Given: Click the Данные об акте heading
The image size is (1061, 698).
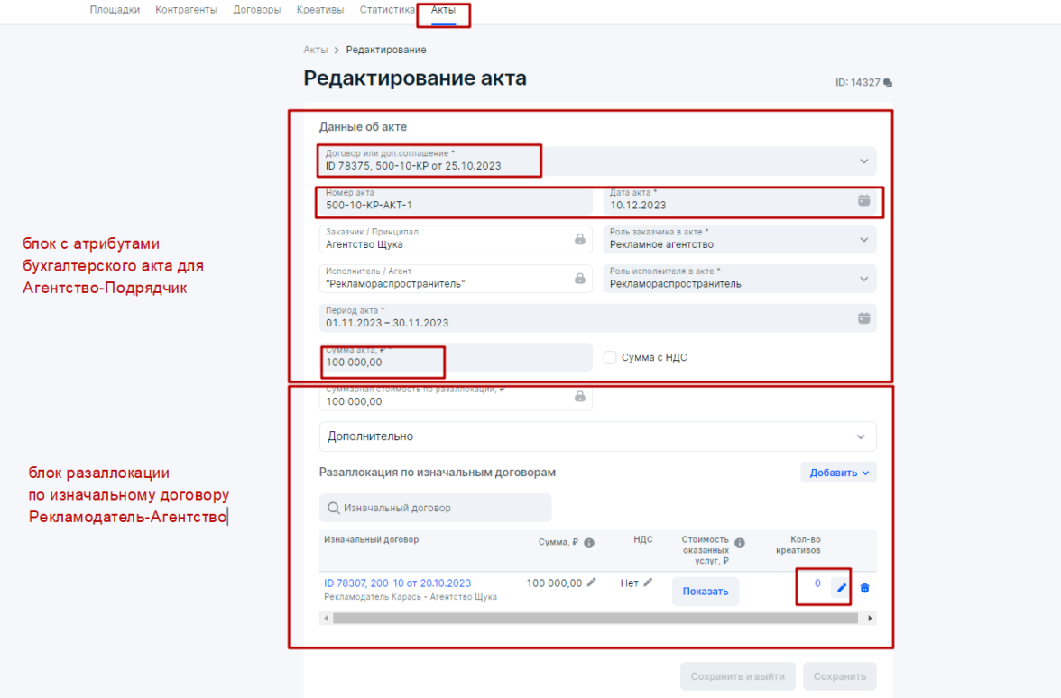Looking at the screenshot, I should [363, 126].
